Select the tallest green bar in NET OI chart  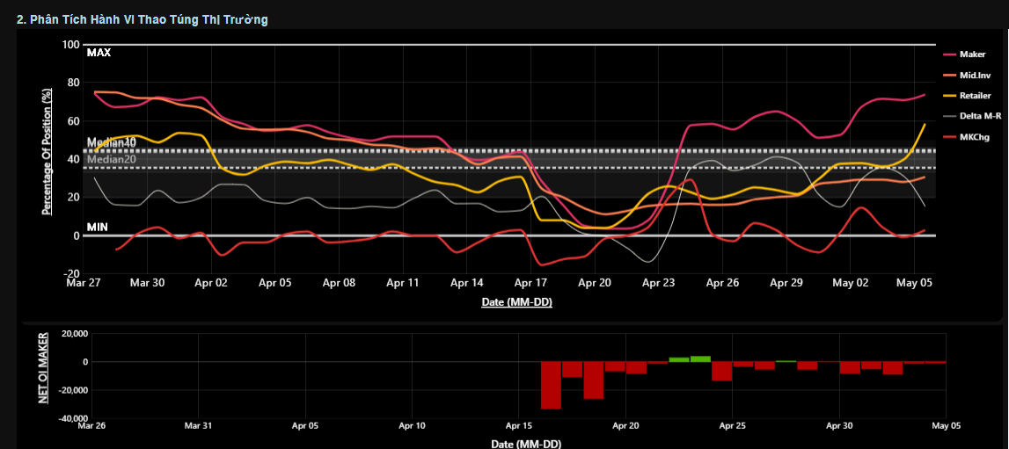tap(700, 358)
